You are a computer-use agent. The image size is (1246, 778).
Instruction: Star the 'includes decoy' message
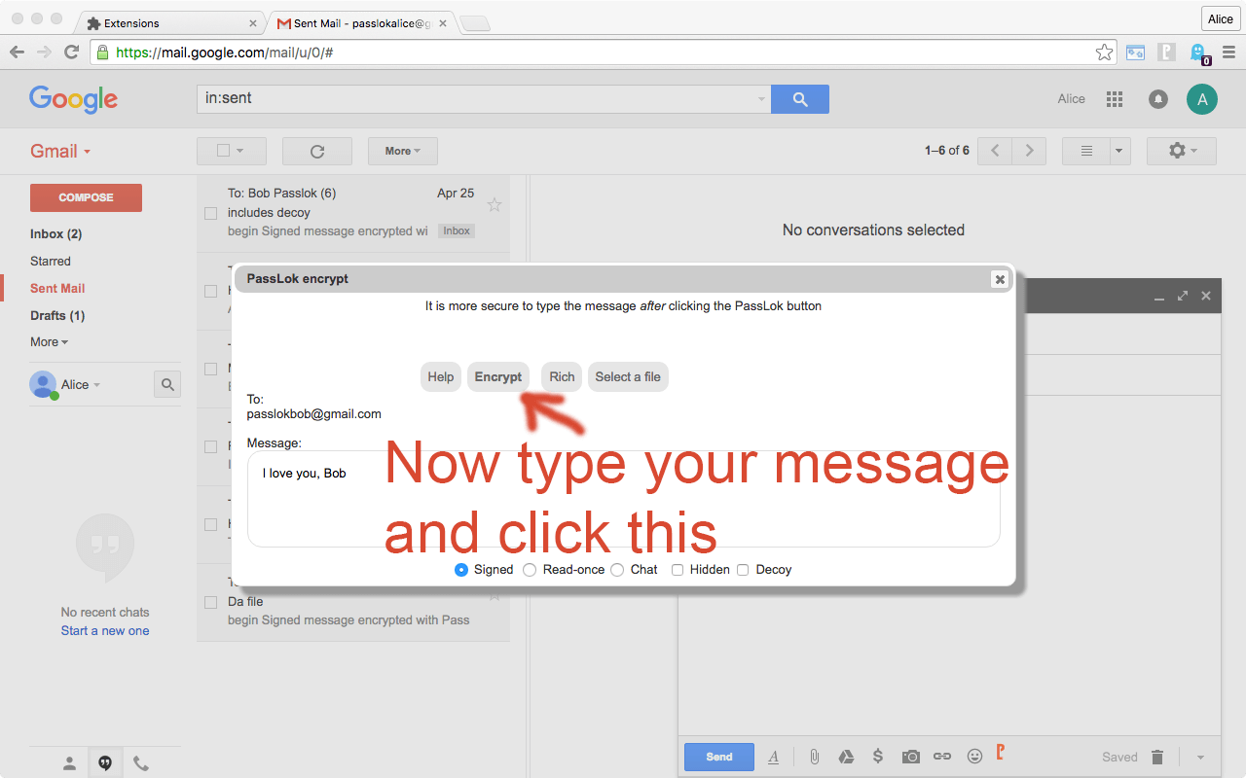tap(495, 204)
